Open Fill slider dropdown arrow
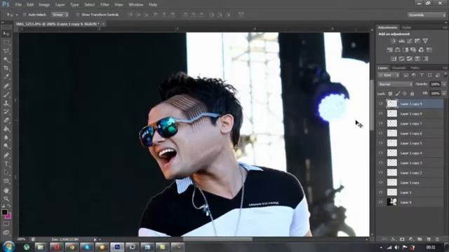The width and height of the screenshot is (449, 252). pyautogui.click(x=444, y=93)
